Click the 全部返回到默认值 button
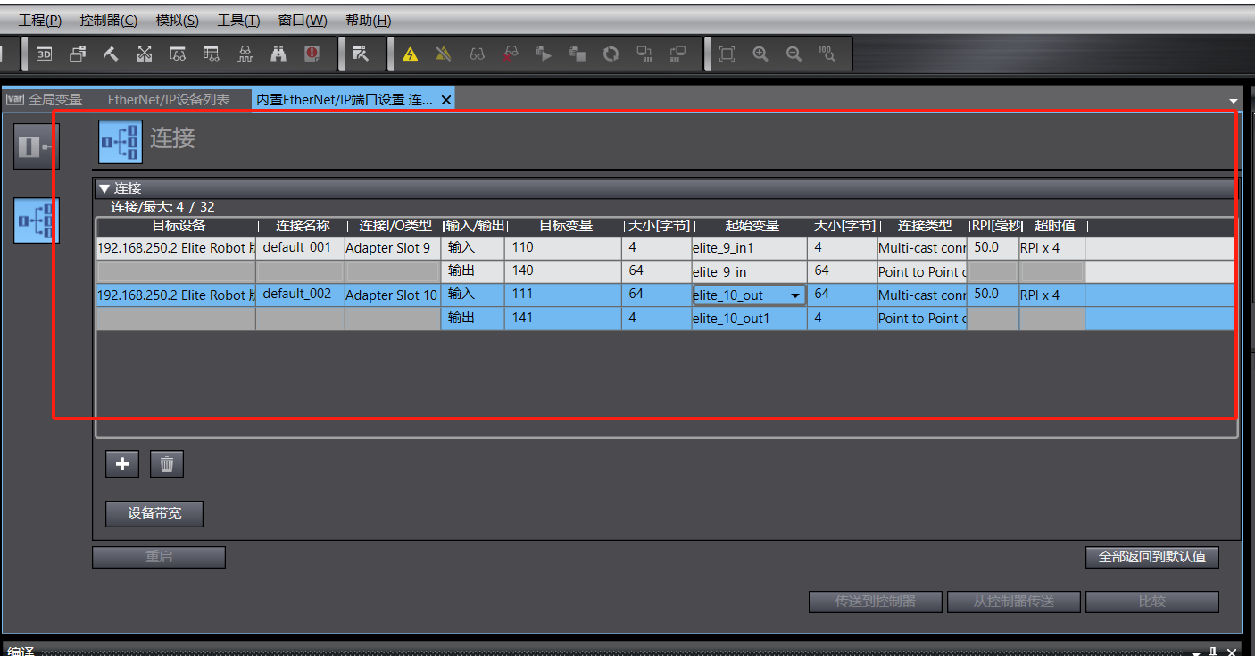 click(1151, 557)
